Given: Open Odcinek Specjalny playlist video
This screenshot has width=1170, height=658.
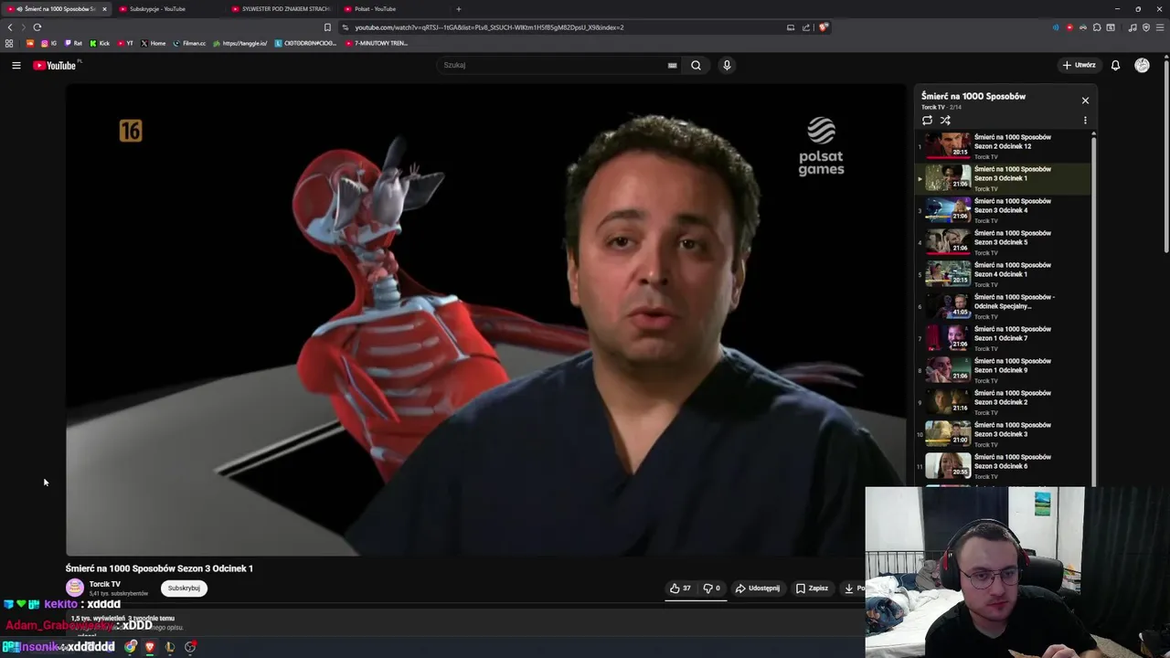Looking at the screenshot, I should pos(1003,306).
